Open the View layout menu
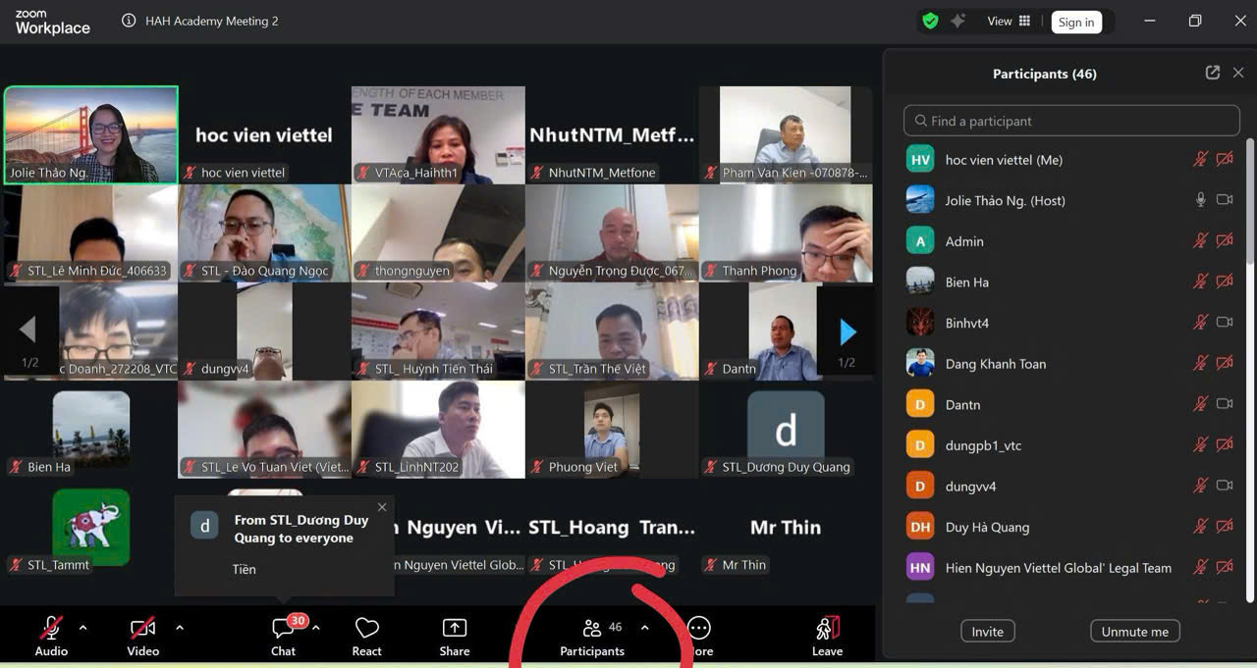 tap(1009, 21)
